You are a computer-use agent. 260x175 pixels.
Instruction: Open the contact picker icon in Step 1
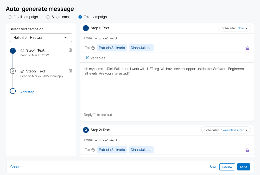248,48
